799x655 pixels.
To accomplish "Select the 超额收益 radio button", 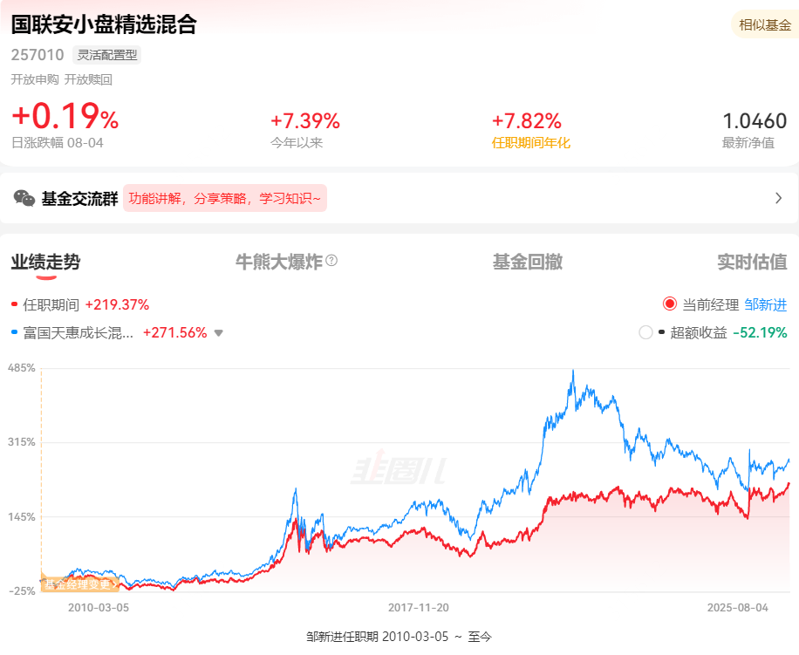I will coord(645,332).
